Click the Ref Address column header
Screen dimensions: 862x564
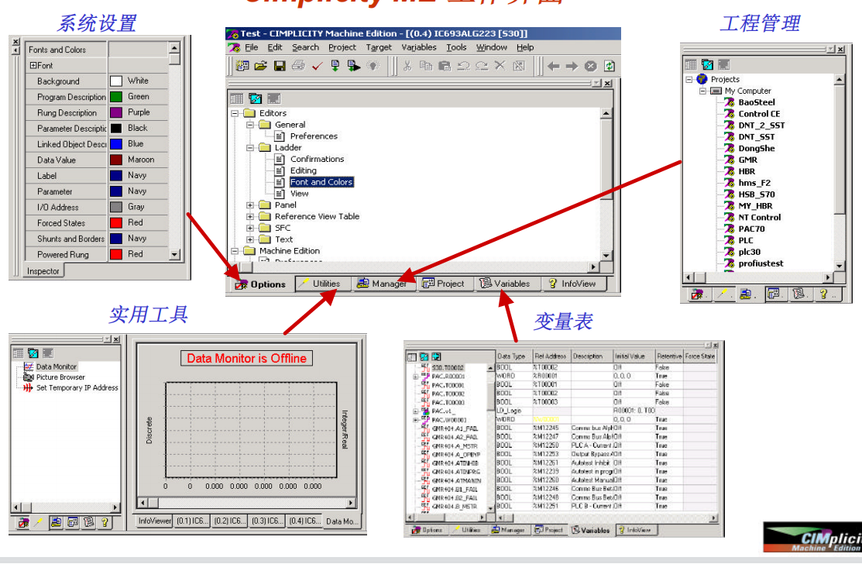[551, 356]
